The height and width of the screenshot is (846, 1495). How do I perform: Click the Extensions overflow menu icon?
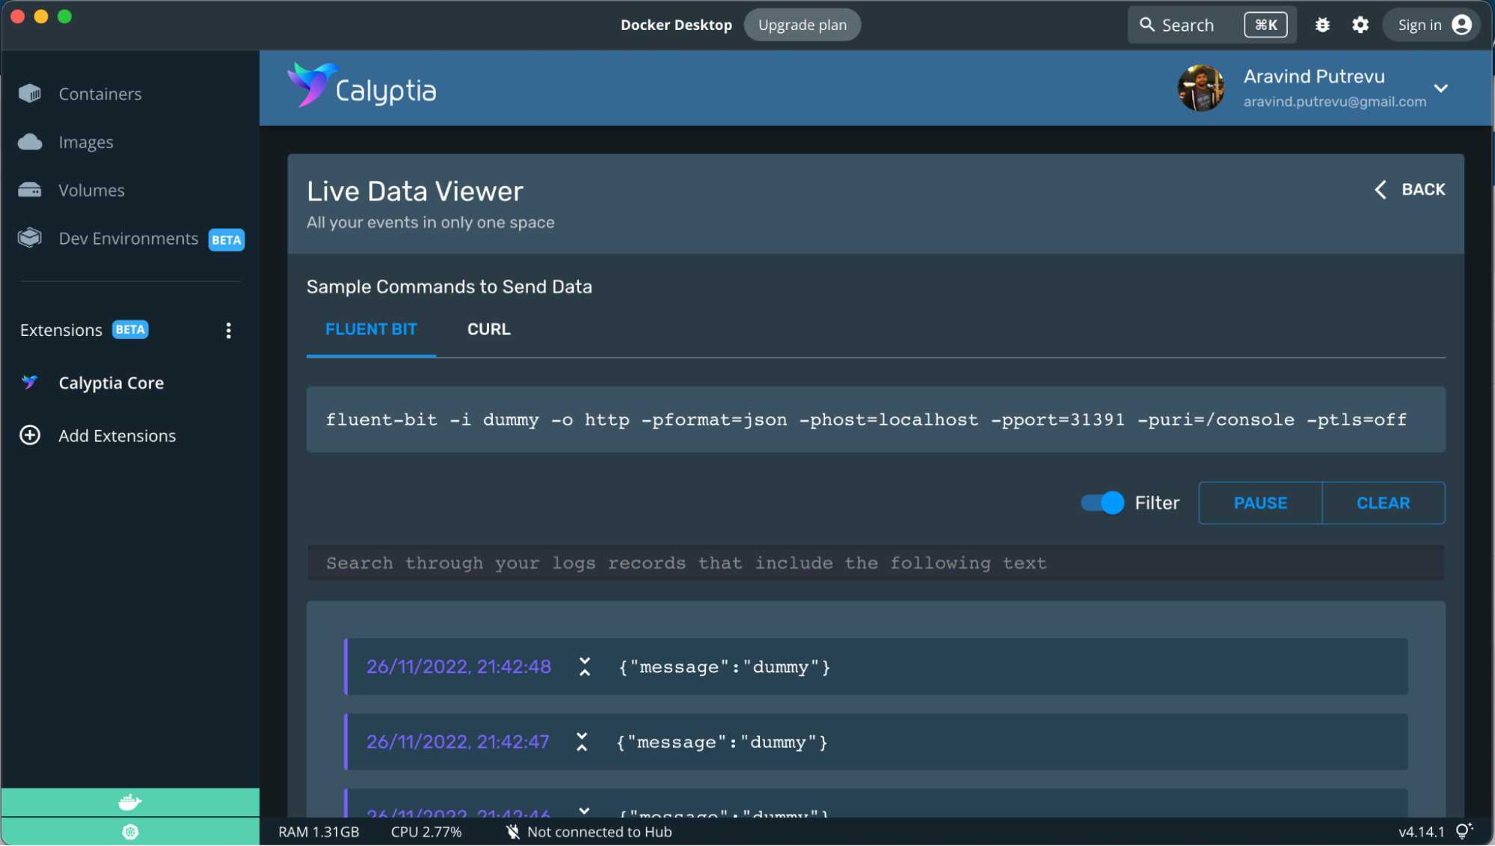tap(229, 330)
